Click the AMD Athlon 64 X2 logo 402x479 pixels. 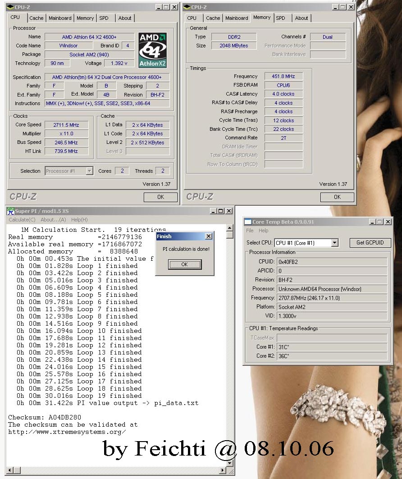pyautogui.click(x=152, y=50)
